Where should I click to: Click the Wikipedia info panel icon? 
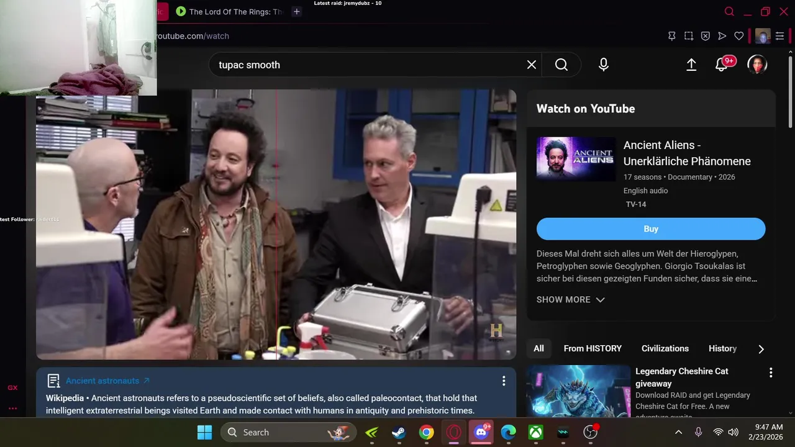(x=54, y=381)
